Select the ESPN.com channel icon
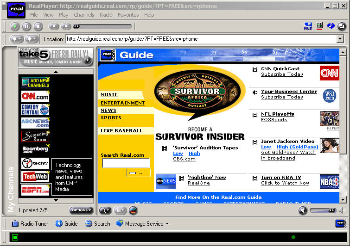This screenshot has height=246, width=350. point(35,190)
